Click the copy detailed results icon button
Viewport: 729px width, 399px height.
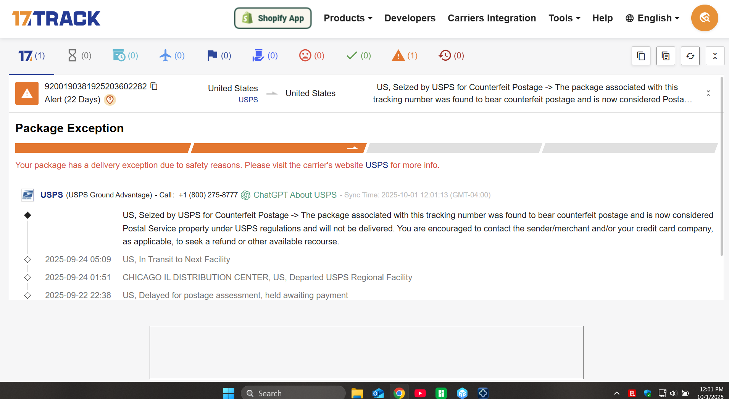coord(666,56)
